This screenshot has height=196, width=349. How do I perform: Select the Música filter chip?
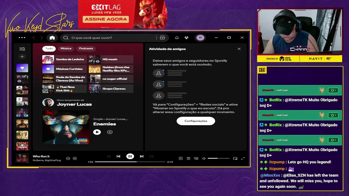(x=66, y=48)
